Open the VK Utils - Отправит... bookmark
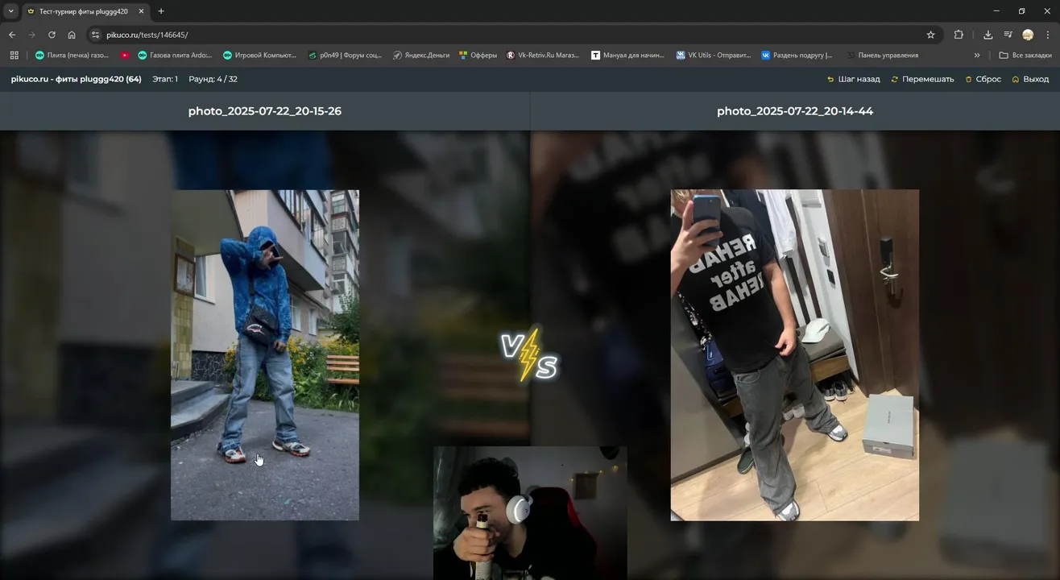Image resolution: width=1060 pixels, height=580 pixels. (x=714, y=56)
